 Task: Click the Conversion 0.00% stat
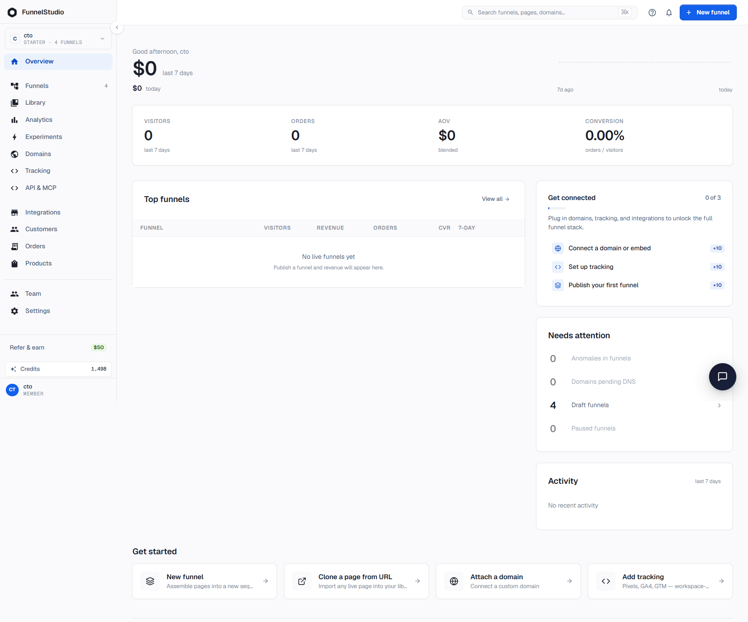pyautogui.click(x=605, y=135)
